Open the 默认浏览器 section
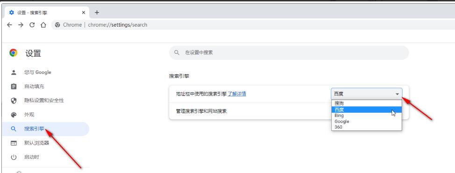The image size is (455, 173). 45,143
